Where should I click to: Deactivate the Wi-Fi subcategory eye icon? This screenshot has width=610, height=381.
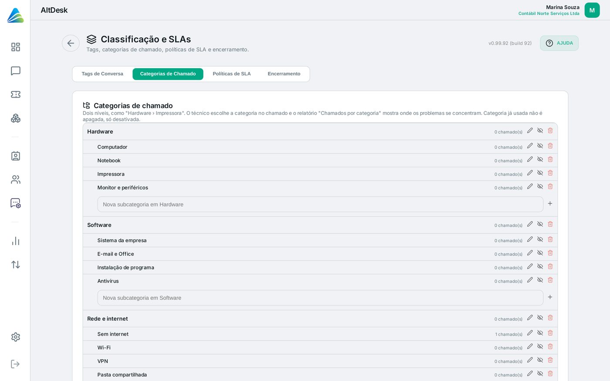coord(540,347)
